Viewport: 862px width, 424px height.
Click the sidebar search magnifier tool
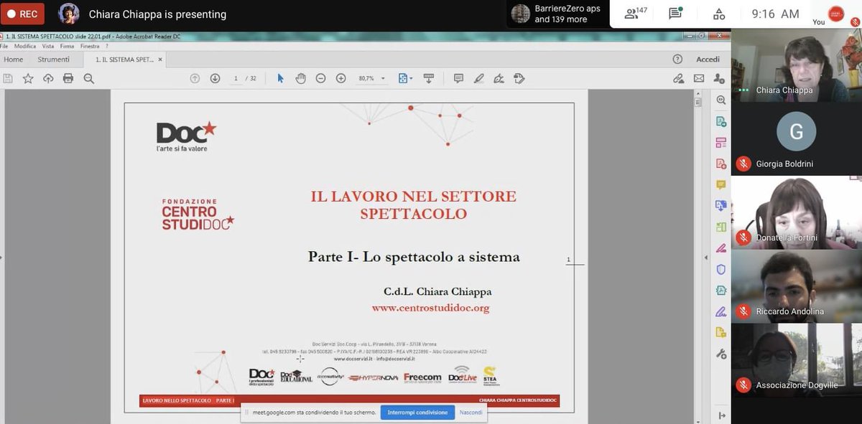point(720,101)
